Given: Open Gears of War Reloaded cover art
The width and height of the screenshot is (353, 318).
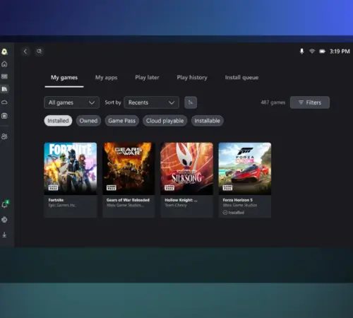Looking at the screenshot, I should coord(128,168).
